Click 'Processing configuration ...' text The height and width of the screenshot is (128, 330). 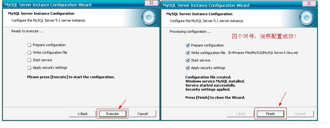(x=190, y=31)
